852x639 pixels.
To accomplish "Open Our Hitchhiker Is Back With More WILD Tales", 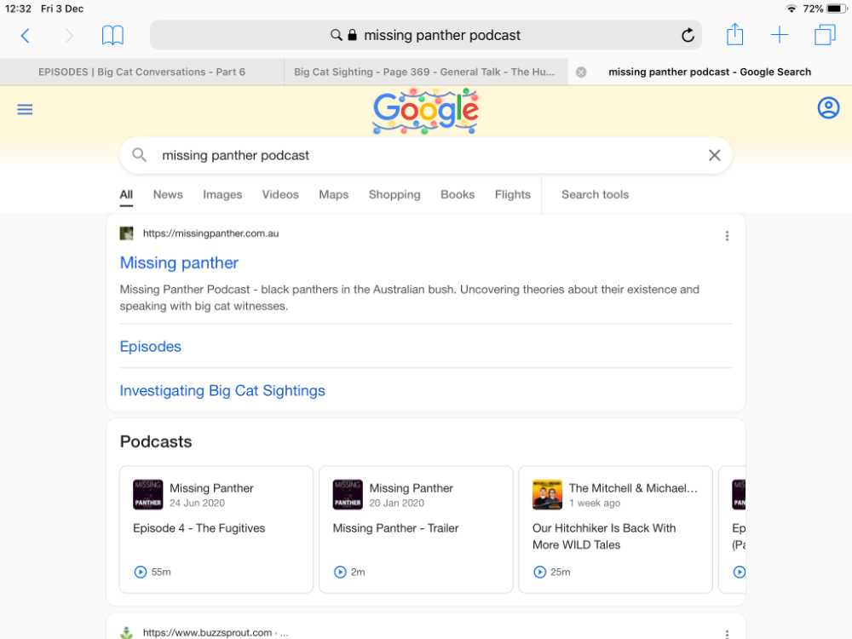I will pos(604,536).
